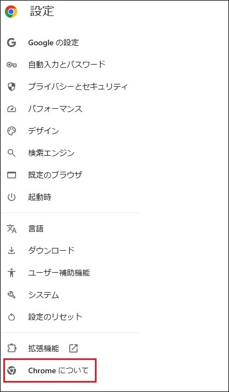This screenshot has width=229, height=392.
Task: Click the speedometer performance icon
Action: [12, 109]
